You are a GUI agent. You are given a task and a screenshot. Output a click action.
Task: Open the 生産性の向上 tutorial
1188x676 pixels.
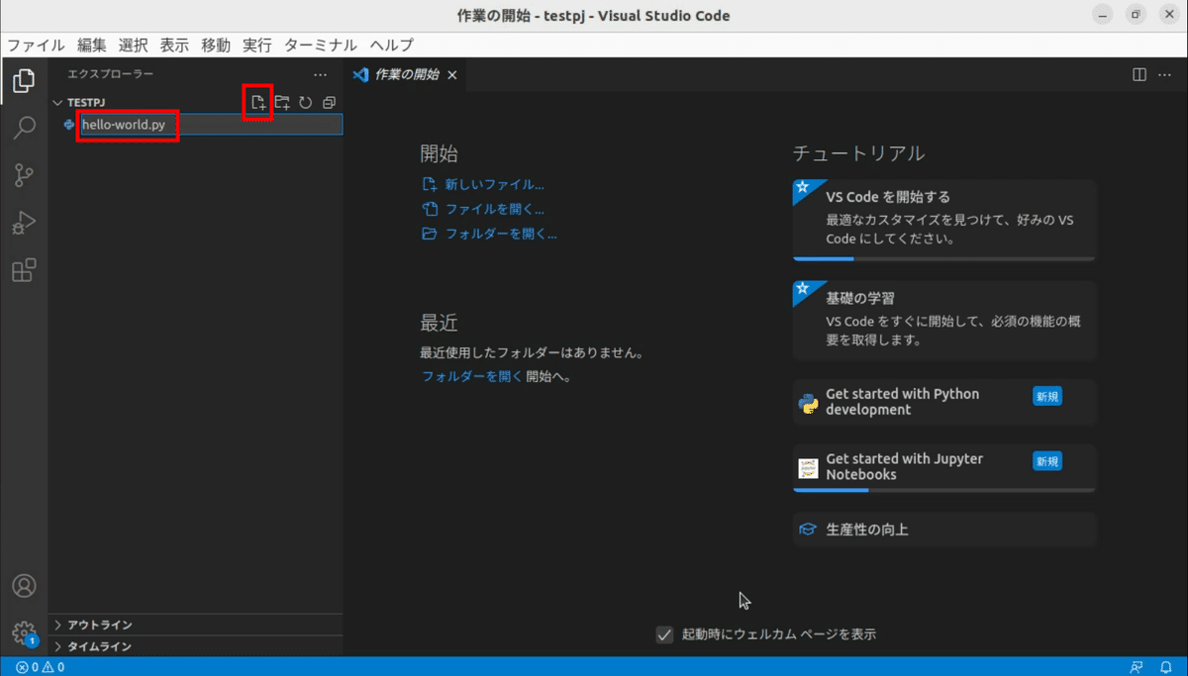tap(944, 530)
